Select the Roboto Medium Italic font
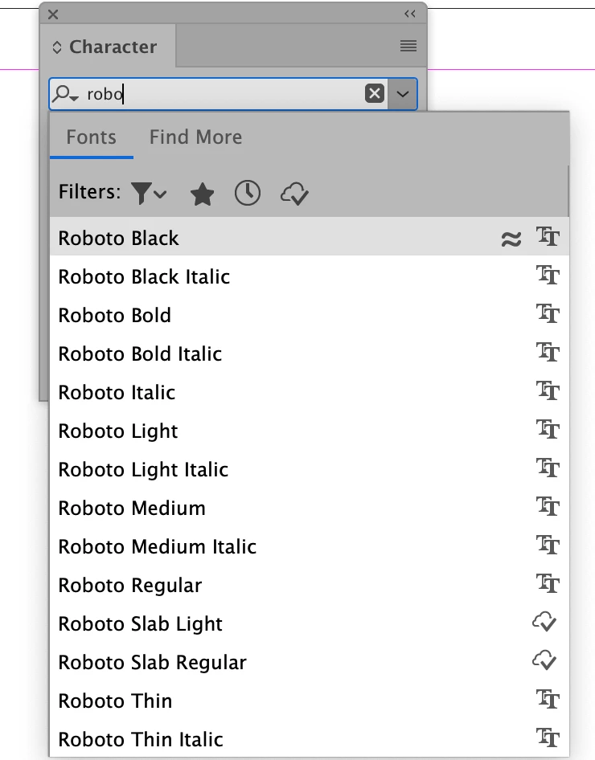 click(310, 546)
